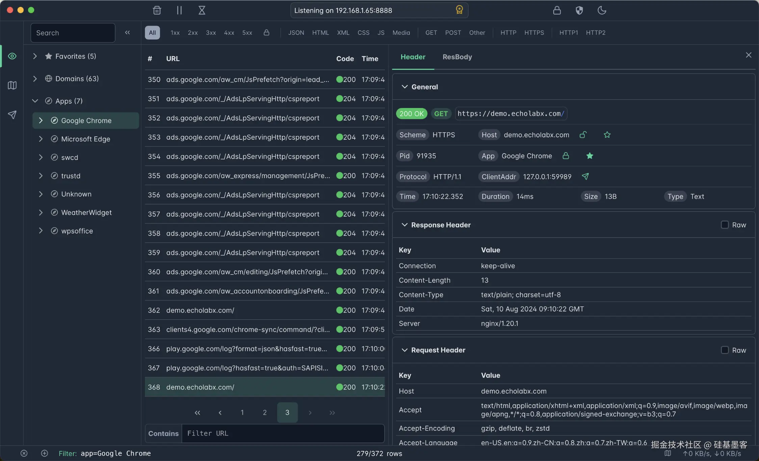Enable Raw view for the Response Header
Image resolution: width=759 pixels, height=461 pixels.
click(725, 225)
